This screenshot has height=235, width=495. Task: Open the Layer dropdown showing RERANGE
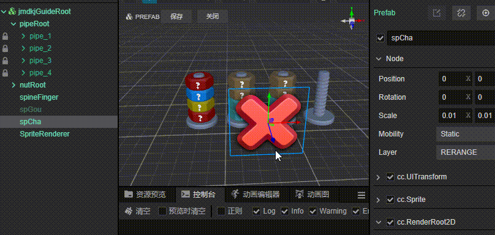click(x=466, y=152)
